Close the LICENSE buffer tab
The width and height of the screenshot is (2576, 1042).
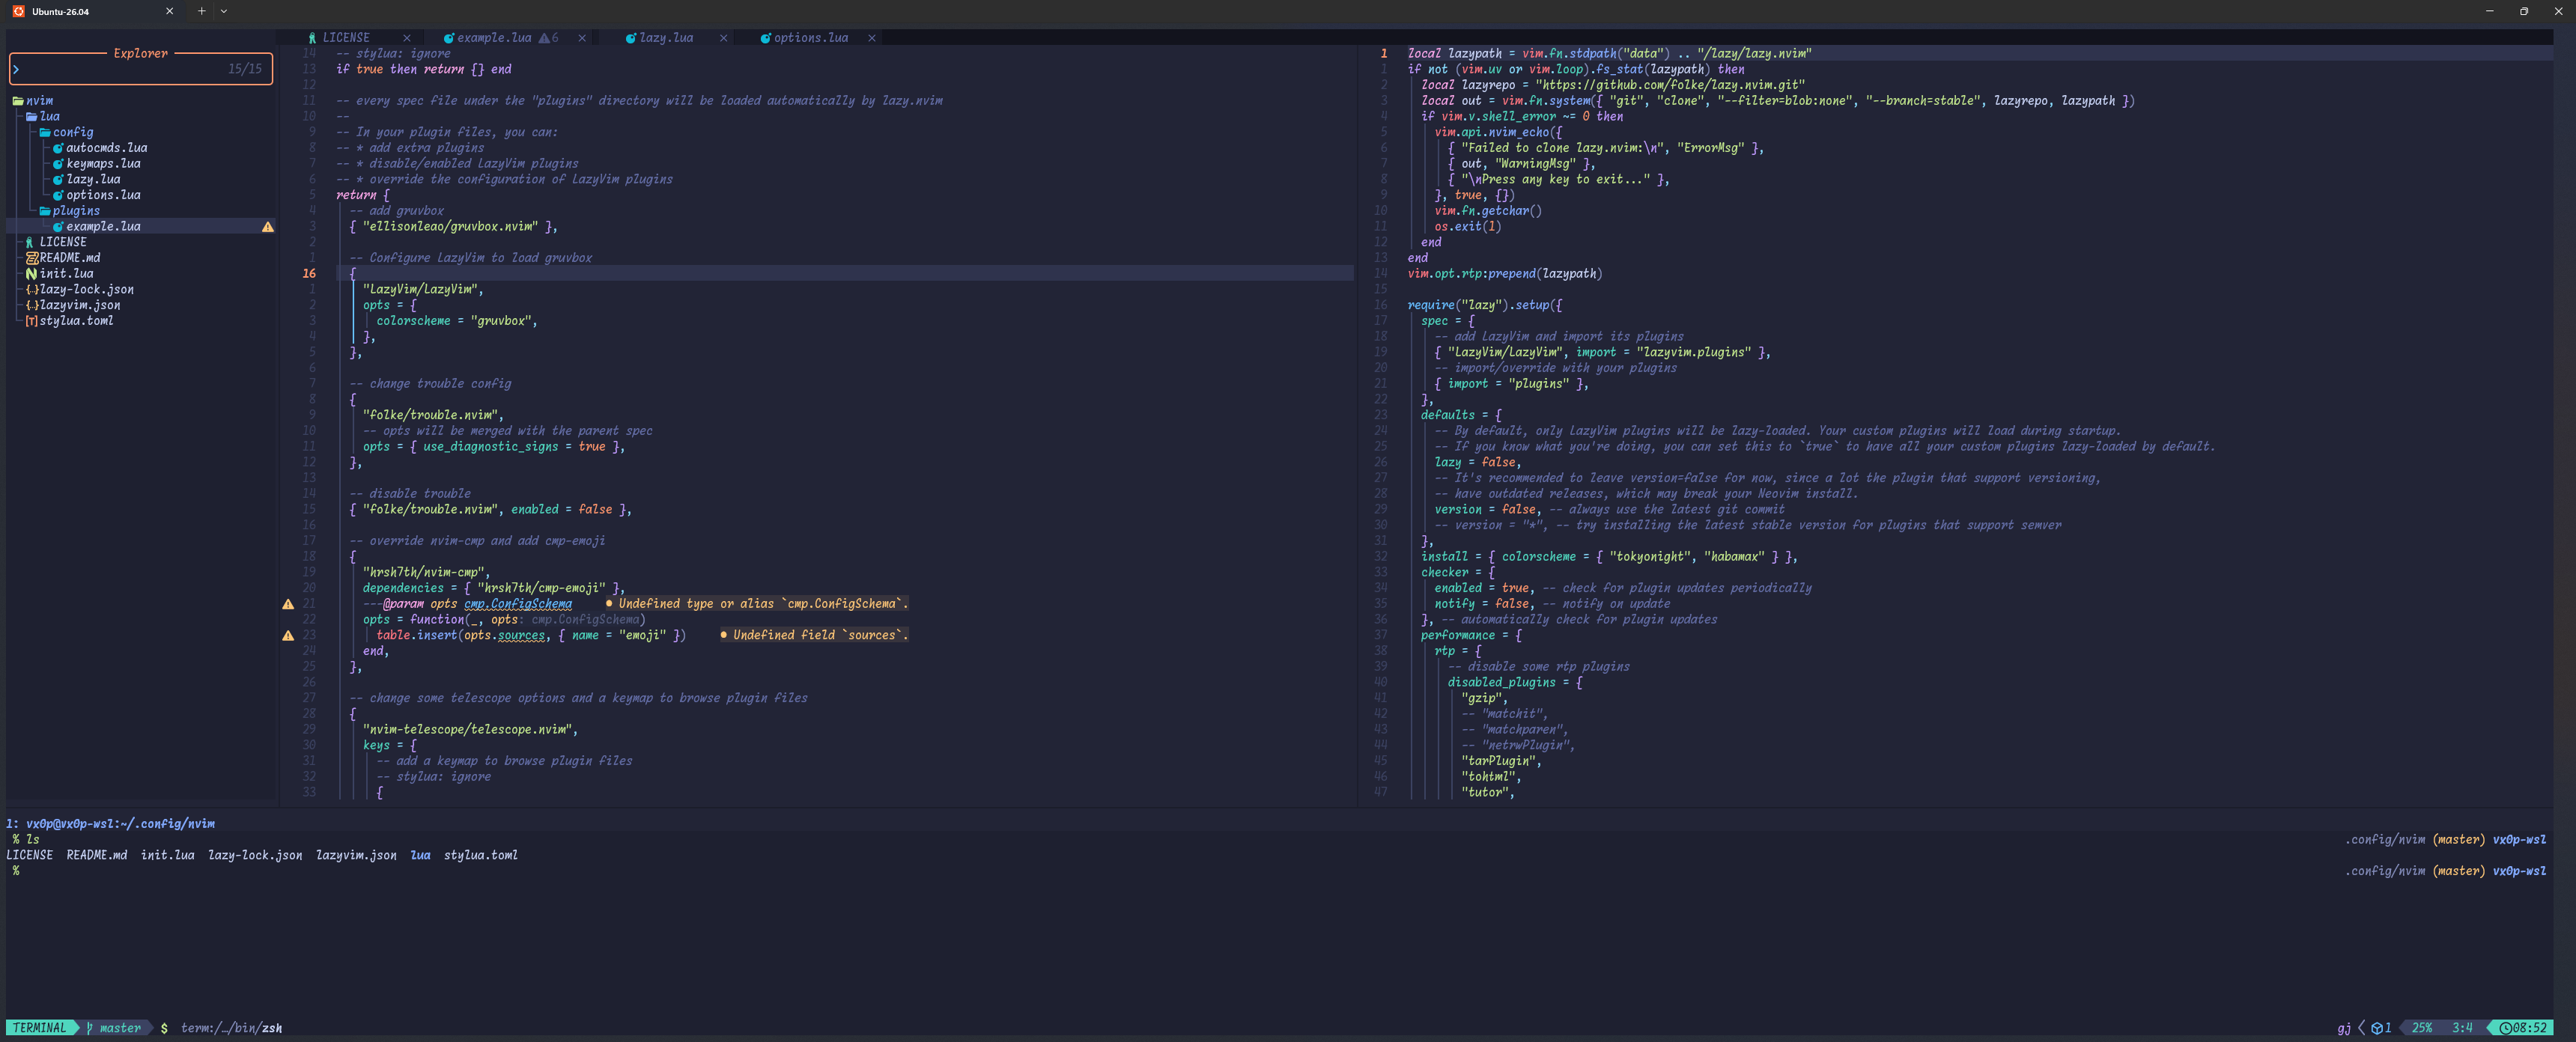(x=407, y=38)
